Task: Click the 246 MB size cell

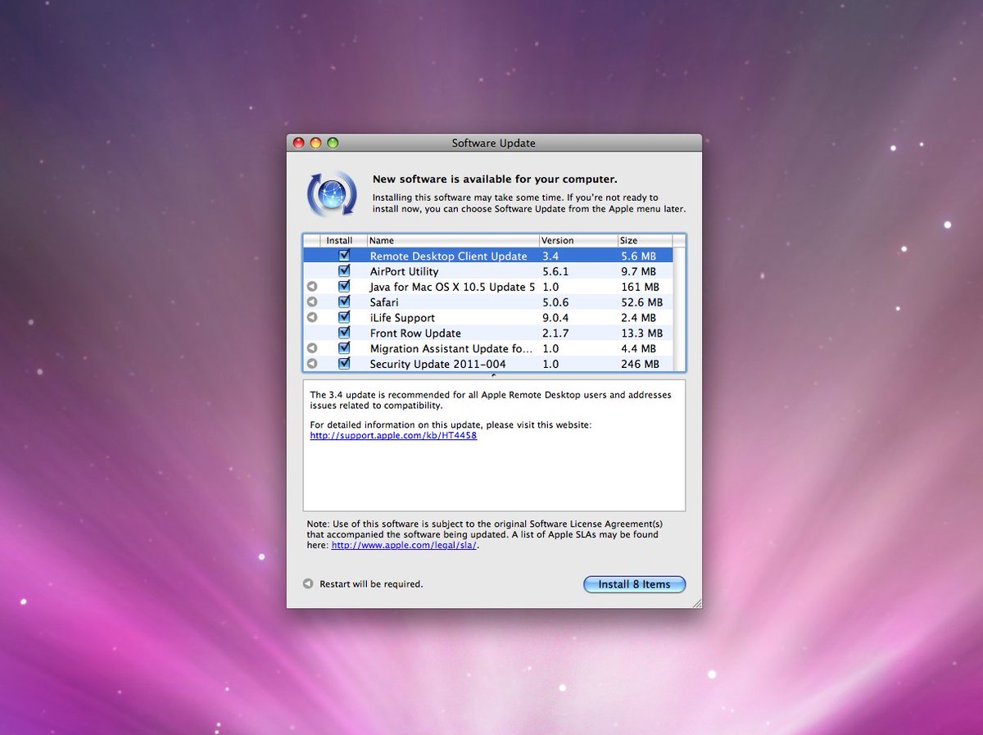Action: [x=640, y=364]
